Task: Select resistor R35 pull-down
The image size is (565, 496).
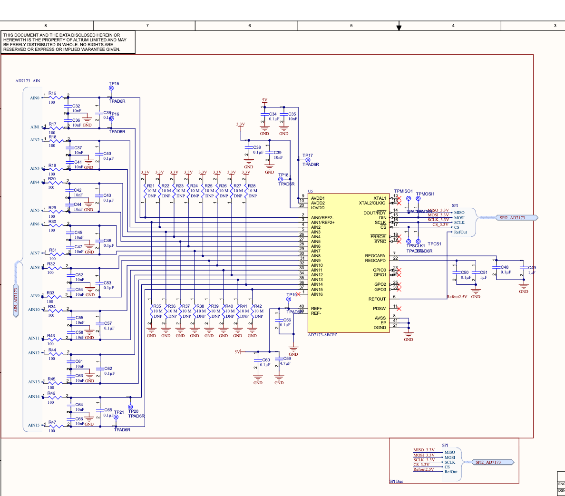Action: pyautogui.click(x=152, y=311)
